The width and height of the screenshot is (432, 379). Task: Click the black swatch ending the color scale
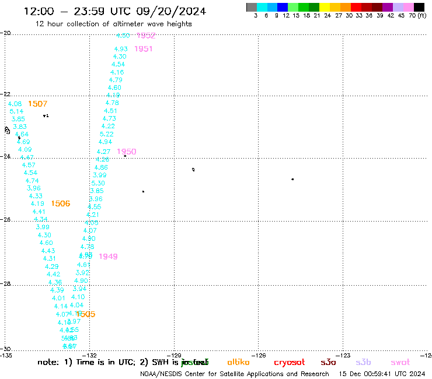[x=419, y=7]
